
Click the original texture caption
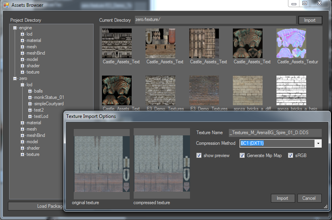pos(86,203)
